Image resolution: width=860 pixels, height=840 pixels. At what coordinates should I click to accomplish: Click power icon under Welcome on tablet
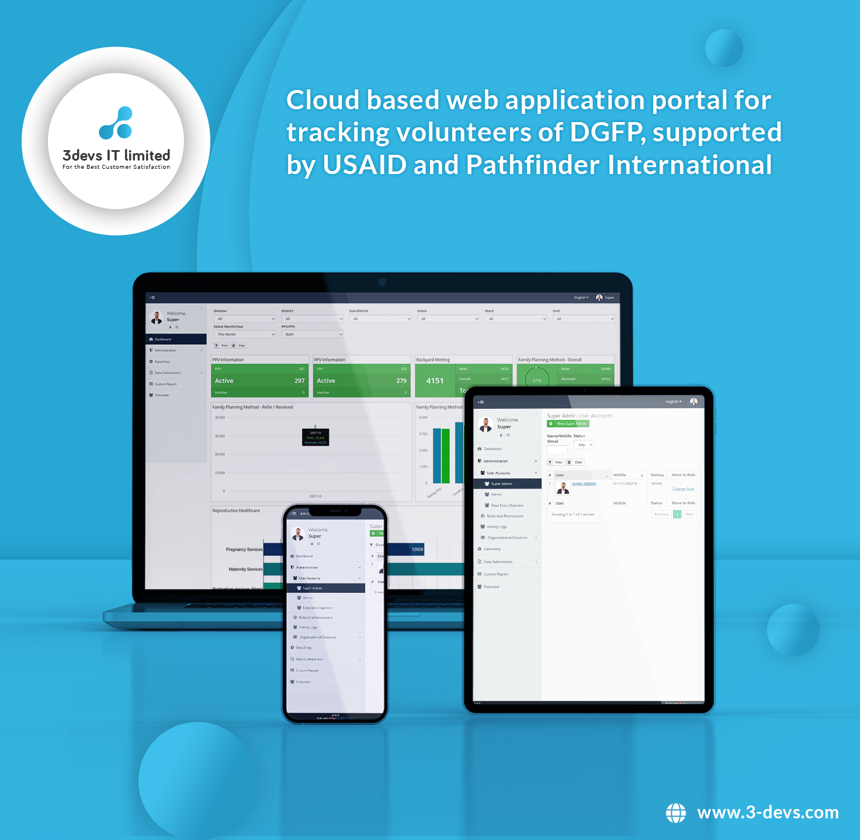tap(508, 435)
